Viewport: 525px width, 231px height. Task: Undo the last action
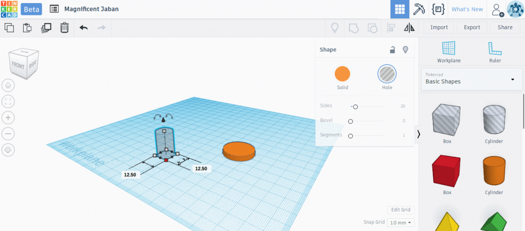coord(84,28)
